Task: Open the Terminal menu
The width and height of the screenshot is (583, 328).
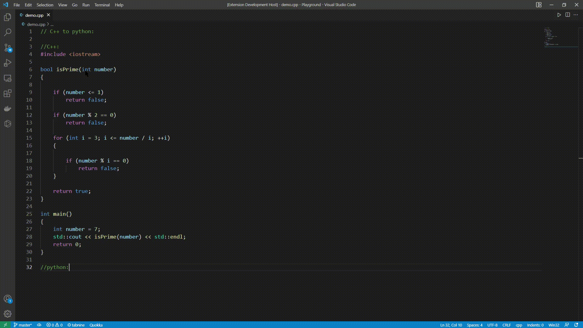Action: [102, 5]
